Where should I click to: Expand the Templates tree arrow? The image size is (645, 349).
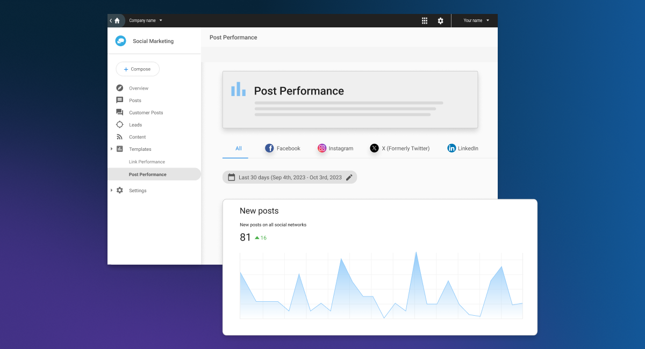pyautogui.click(x=112, y=149)
